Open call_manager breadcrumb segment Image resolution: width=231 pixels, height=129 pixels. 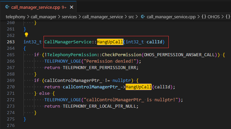tap(44, 17)
